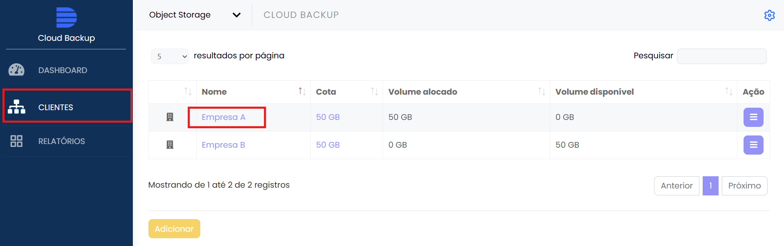Click the Adicionar button
784x246 pixels.
[174, 228]
